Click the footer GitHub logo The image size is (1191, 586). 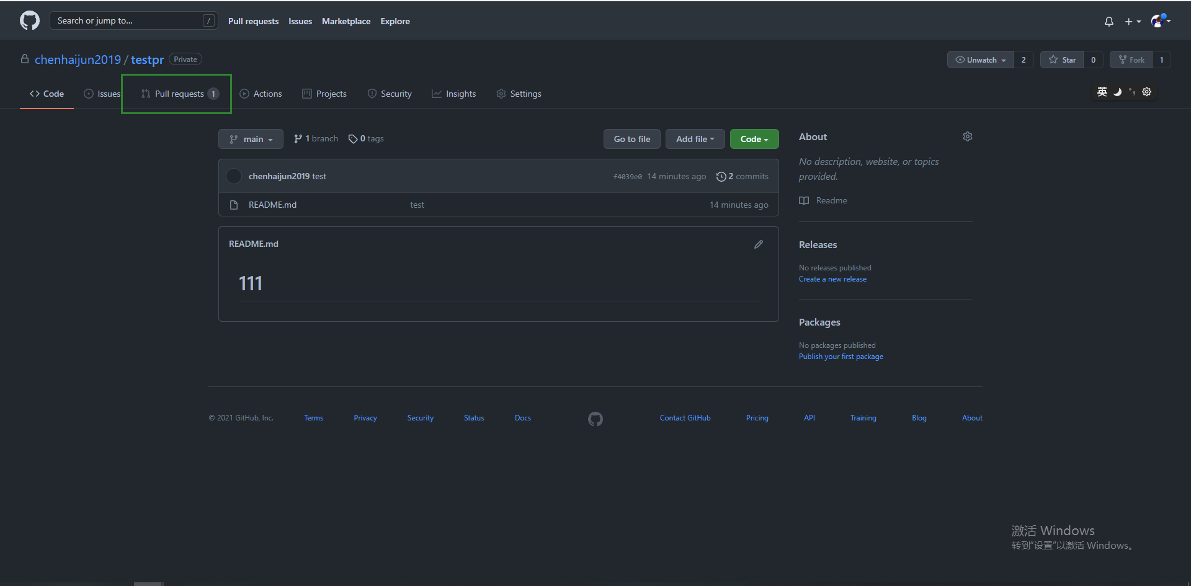point(595,419)
